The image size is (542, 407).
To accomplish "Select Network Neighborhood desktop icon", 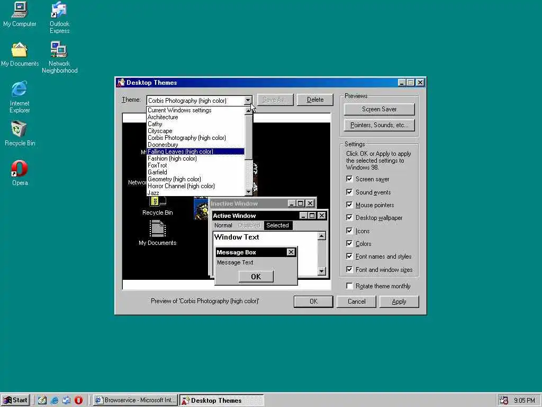I will (x=59, y=57).
